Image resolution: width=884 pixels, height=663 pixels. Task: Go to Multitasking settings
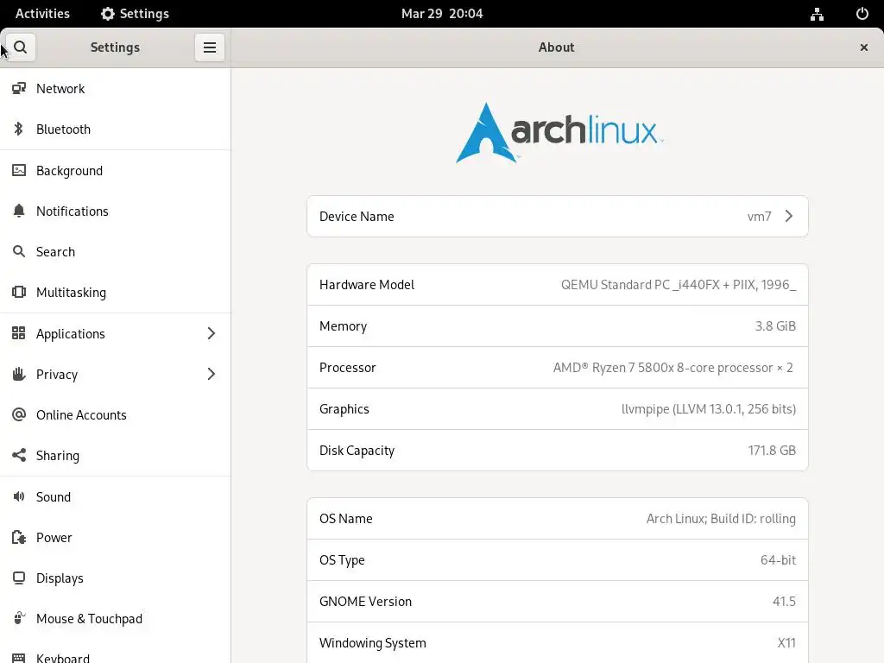(116, 292)
